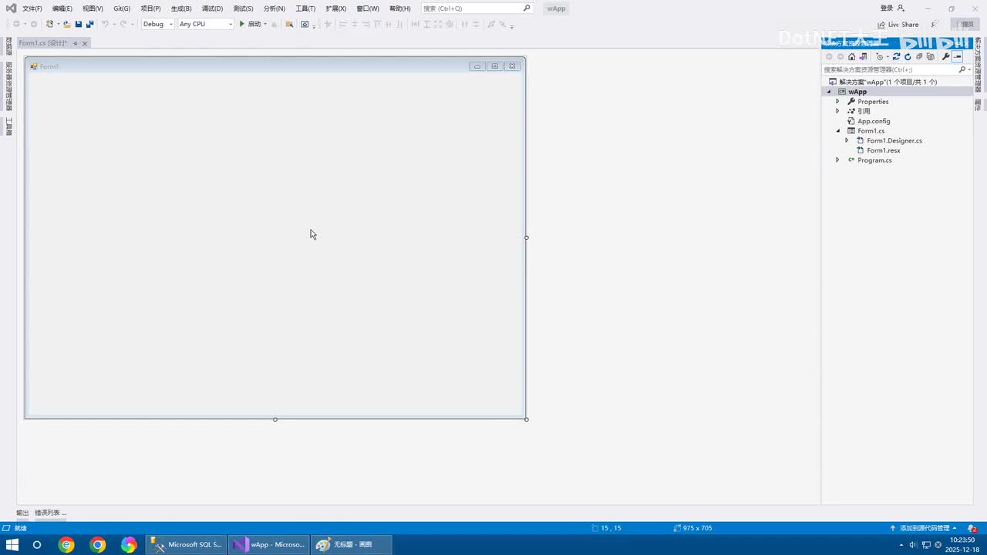
Task: Click the 登录 sign-in link
Action: (887, 8)
